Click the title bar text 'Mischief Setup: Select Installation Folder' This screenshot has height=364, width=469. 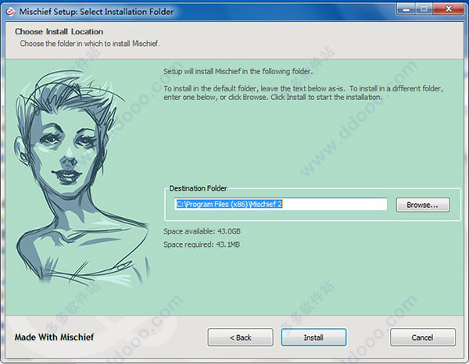click(x=96, y=12)
